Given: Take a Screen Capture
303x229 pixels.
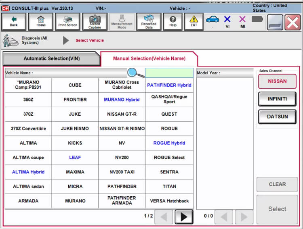Looking at the screenshot, I should 95,22.
